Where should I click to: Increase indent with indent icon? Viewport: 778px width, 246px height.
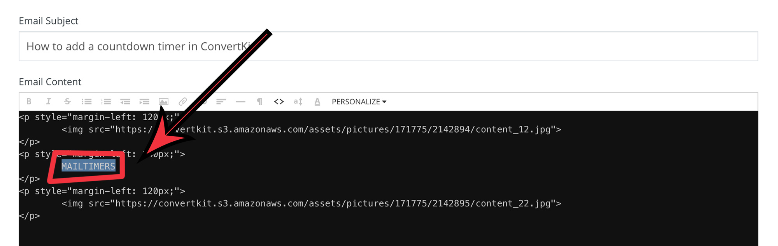(144, 102)
